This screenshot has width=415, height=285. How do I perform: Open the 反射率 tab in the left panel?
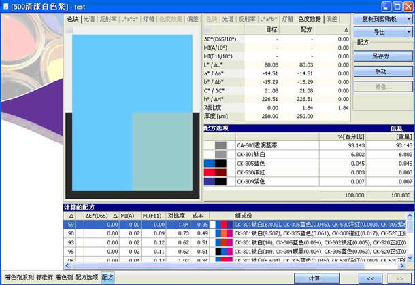[107, 19]
